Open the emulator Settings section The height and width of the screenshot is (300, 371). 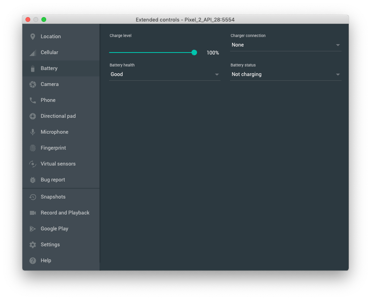(61, 244)
